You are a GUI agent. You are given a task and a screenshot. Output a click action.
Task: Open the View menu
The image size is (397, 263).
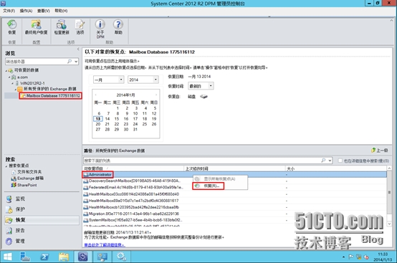[x=44, y=11]
